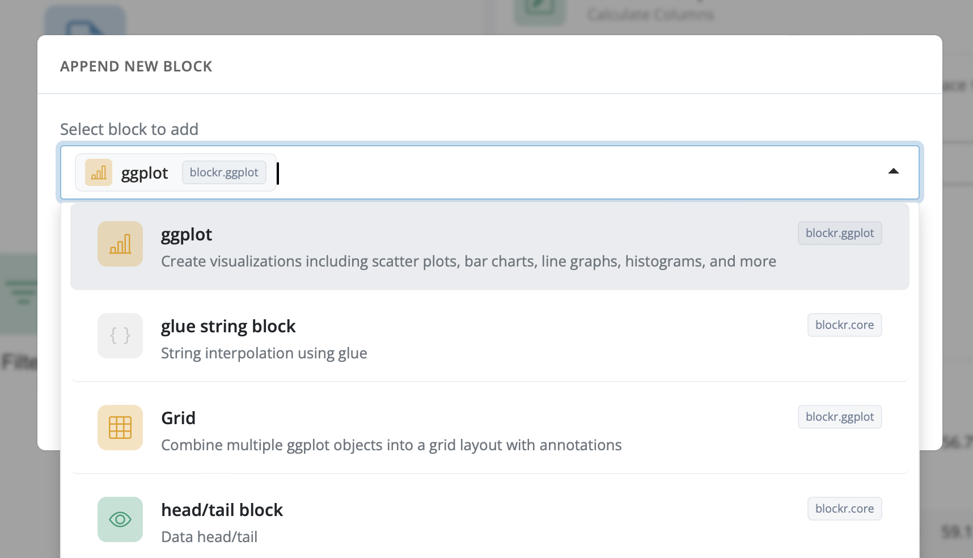
Task: Click the blockr.core tag on glue row
Action: point(844,325)
